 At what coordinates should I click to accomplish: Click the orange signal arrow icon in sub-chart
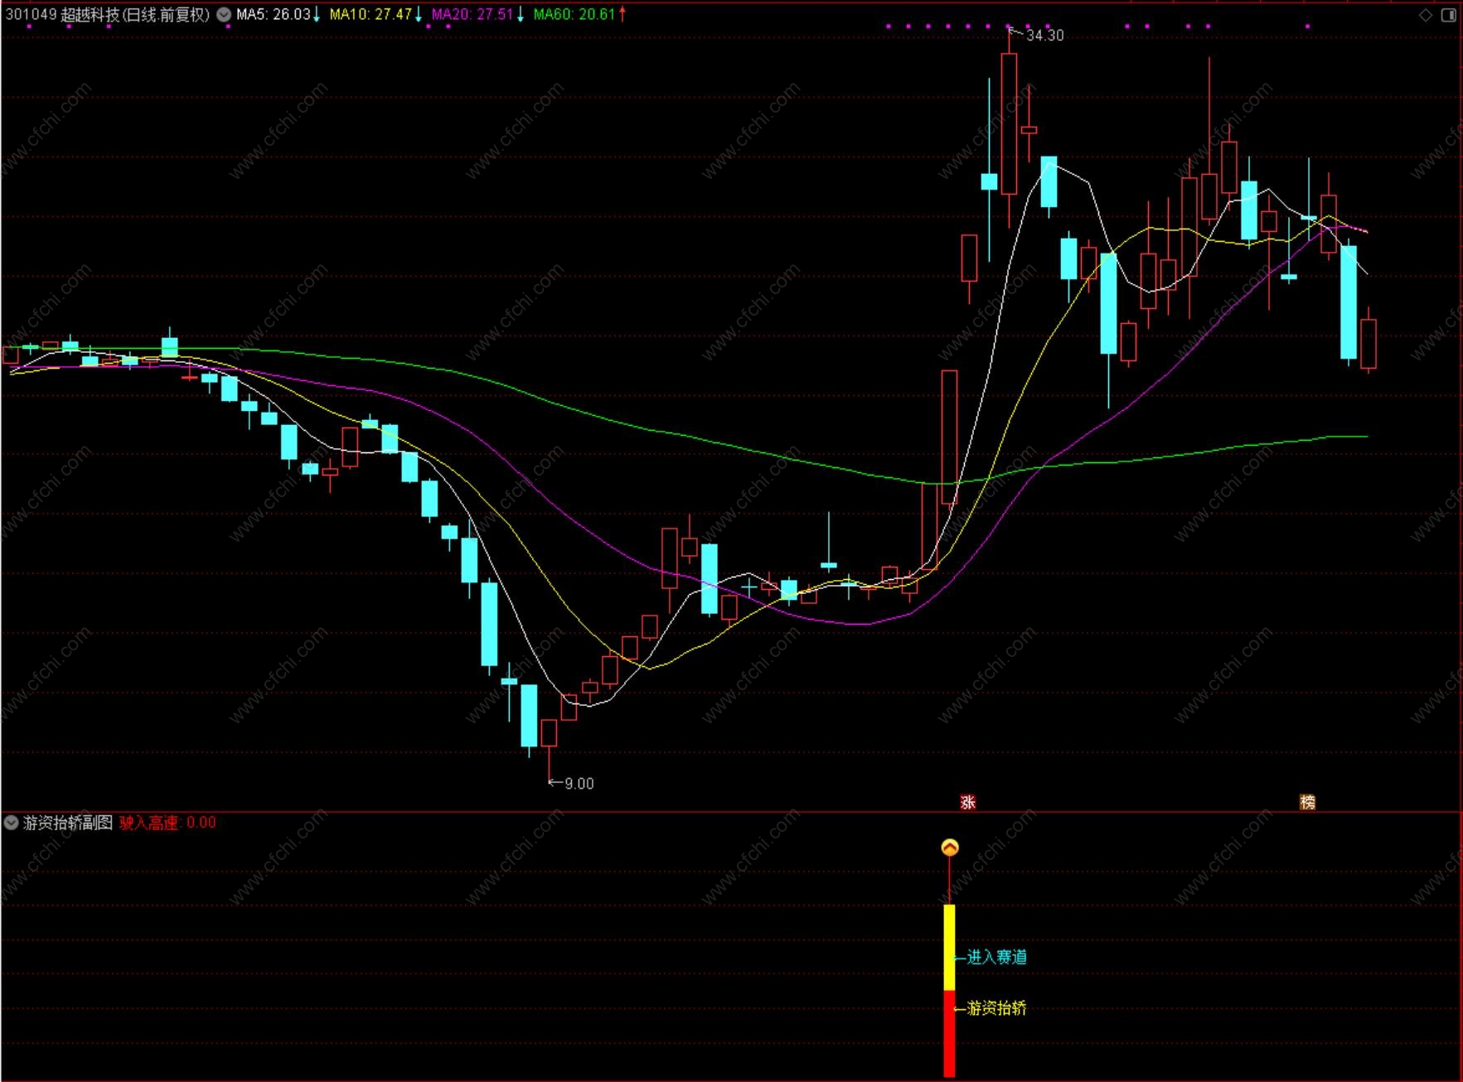click(x=950, y=848)
